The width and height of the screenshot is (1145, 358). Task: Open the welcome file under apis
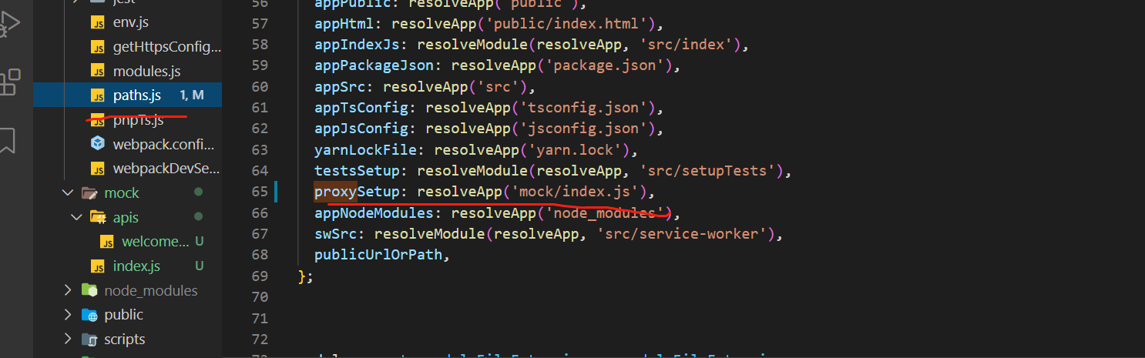pyautogui.click(x=155, y=242)
